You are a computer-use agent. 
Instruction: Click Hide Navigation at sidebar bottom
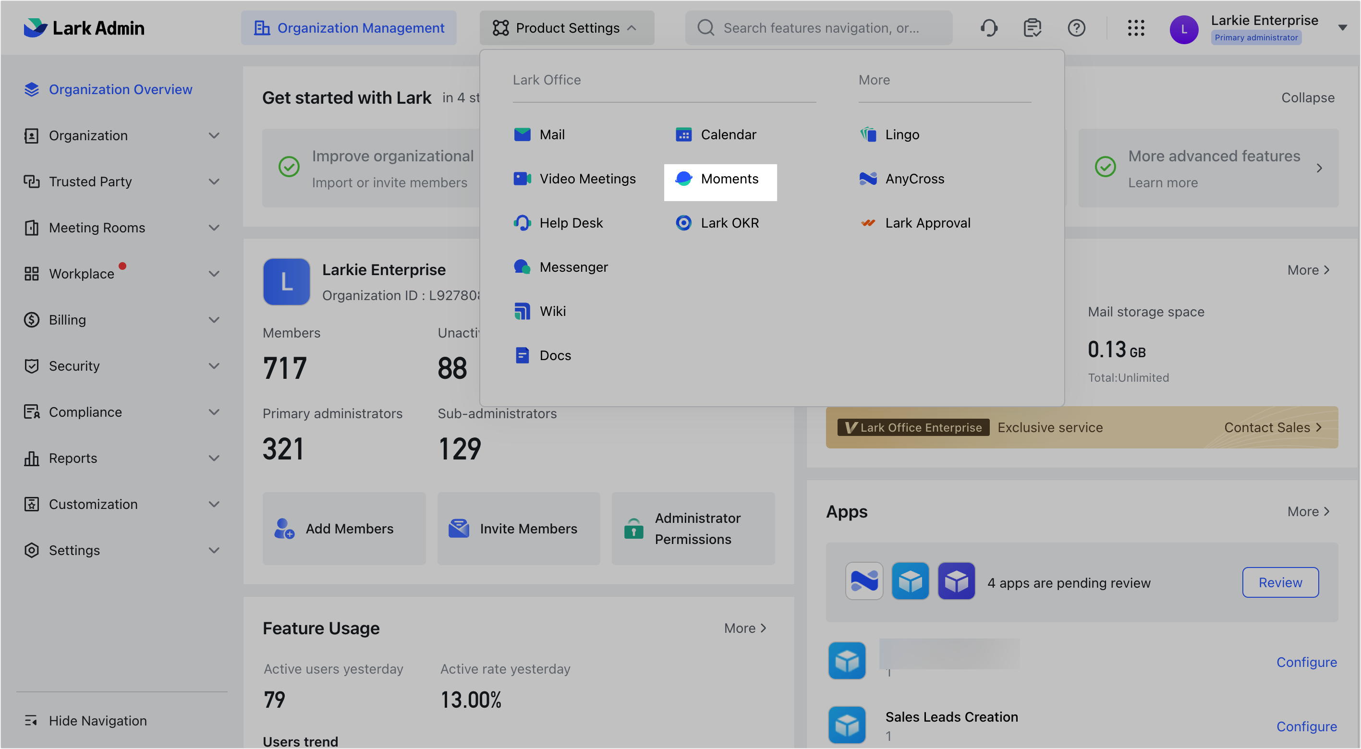[x=85, y=721]
